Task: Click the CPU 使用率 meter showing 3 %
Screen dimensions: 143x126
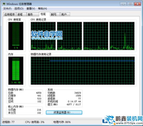Action: coord(16,36)
